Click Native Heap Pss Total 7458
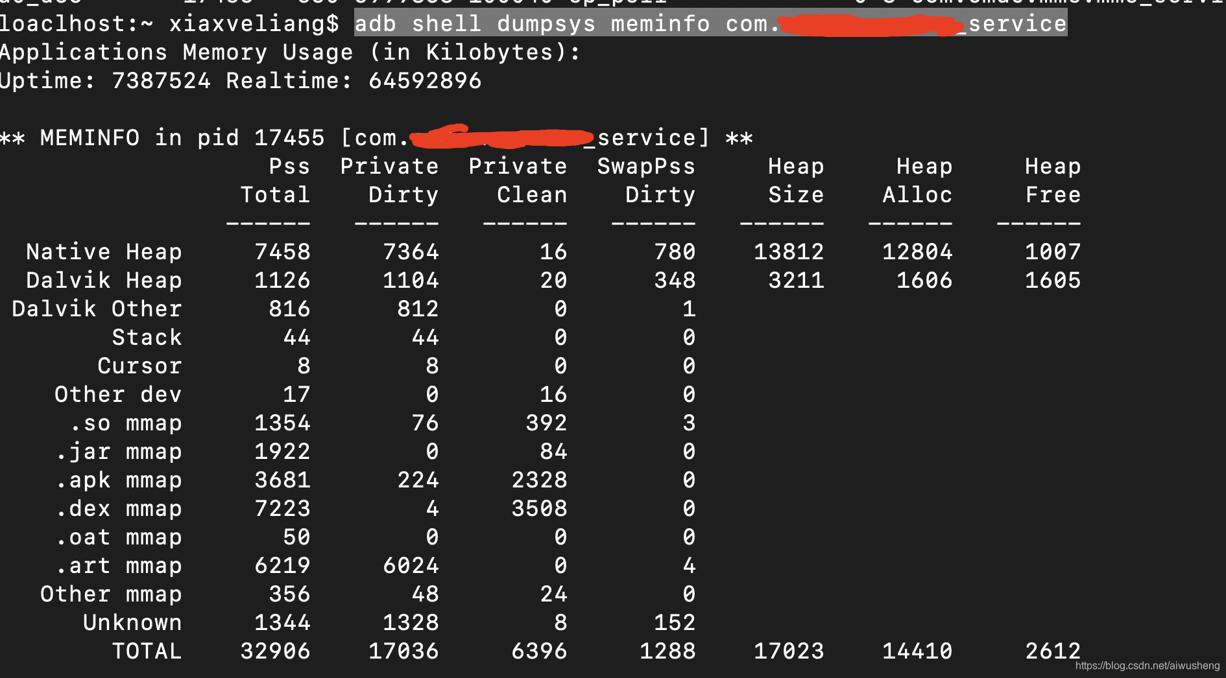This screenshot has width=1226, height=678. pos(282,252)
